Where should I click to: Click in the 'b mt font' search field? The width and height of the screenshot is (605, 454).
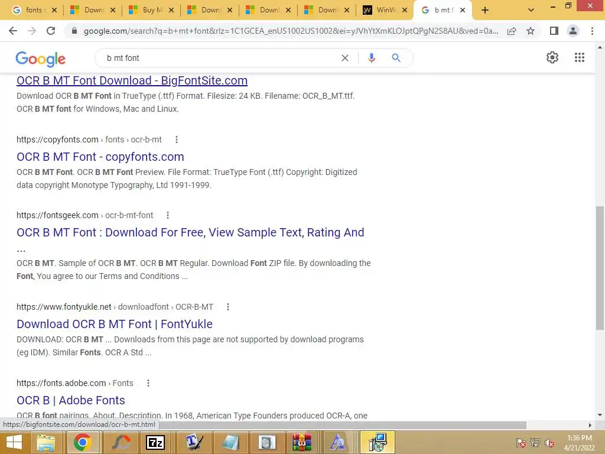click(x=220, y=58)
